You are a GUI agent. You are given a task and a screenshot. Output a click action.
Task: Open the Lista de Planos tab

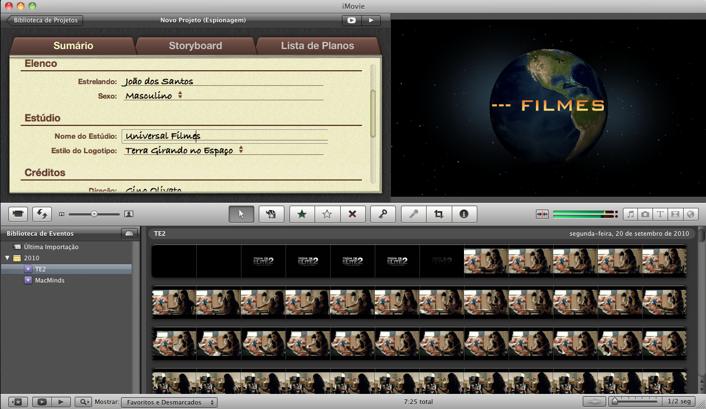(317, 46)
